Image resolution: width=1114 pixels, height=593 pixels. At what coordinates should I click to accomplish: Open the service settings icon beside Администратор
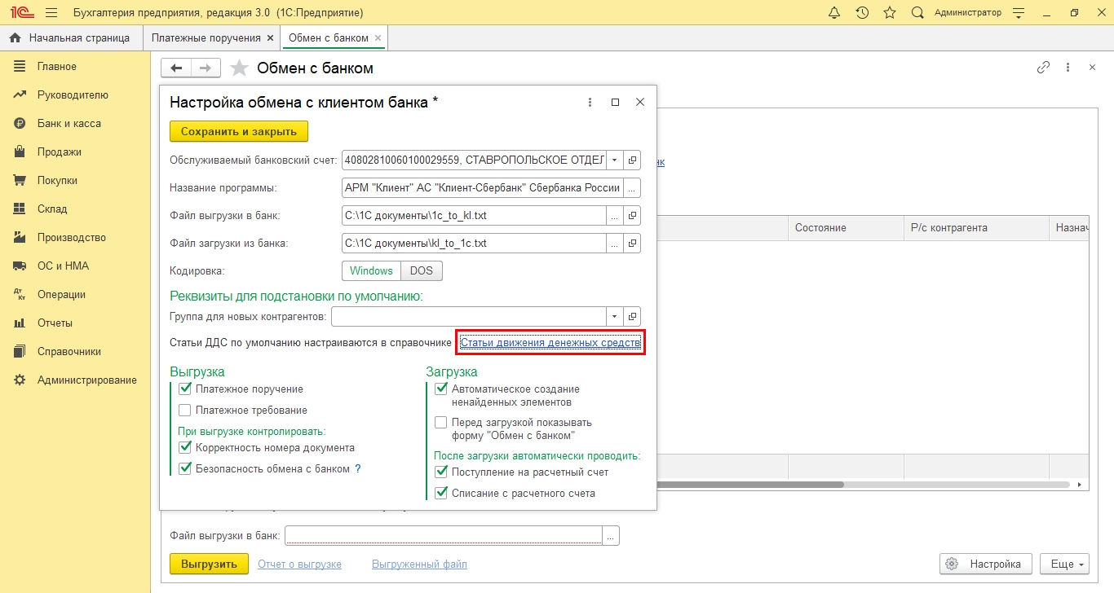[1018, 13]
